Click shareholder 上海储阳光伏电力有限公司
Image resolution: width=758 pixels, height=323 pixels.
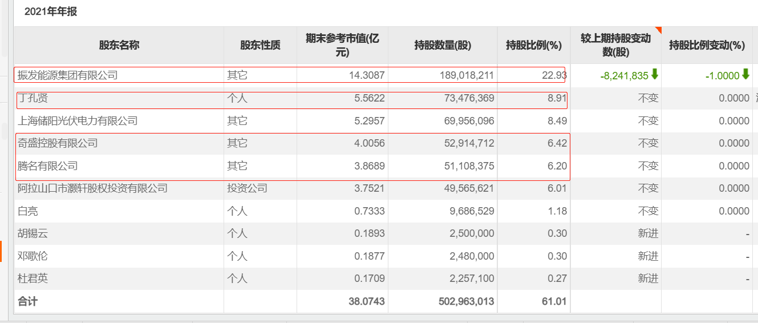click(78, 120)
